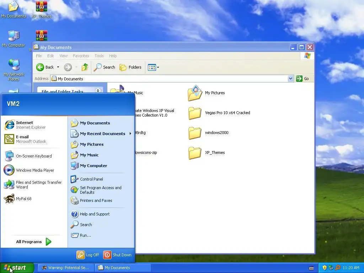Click the Log Off button
The height and width of the screenshot is (273, 364).
coord(88,255)
